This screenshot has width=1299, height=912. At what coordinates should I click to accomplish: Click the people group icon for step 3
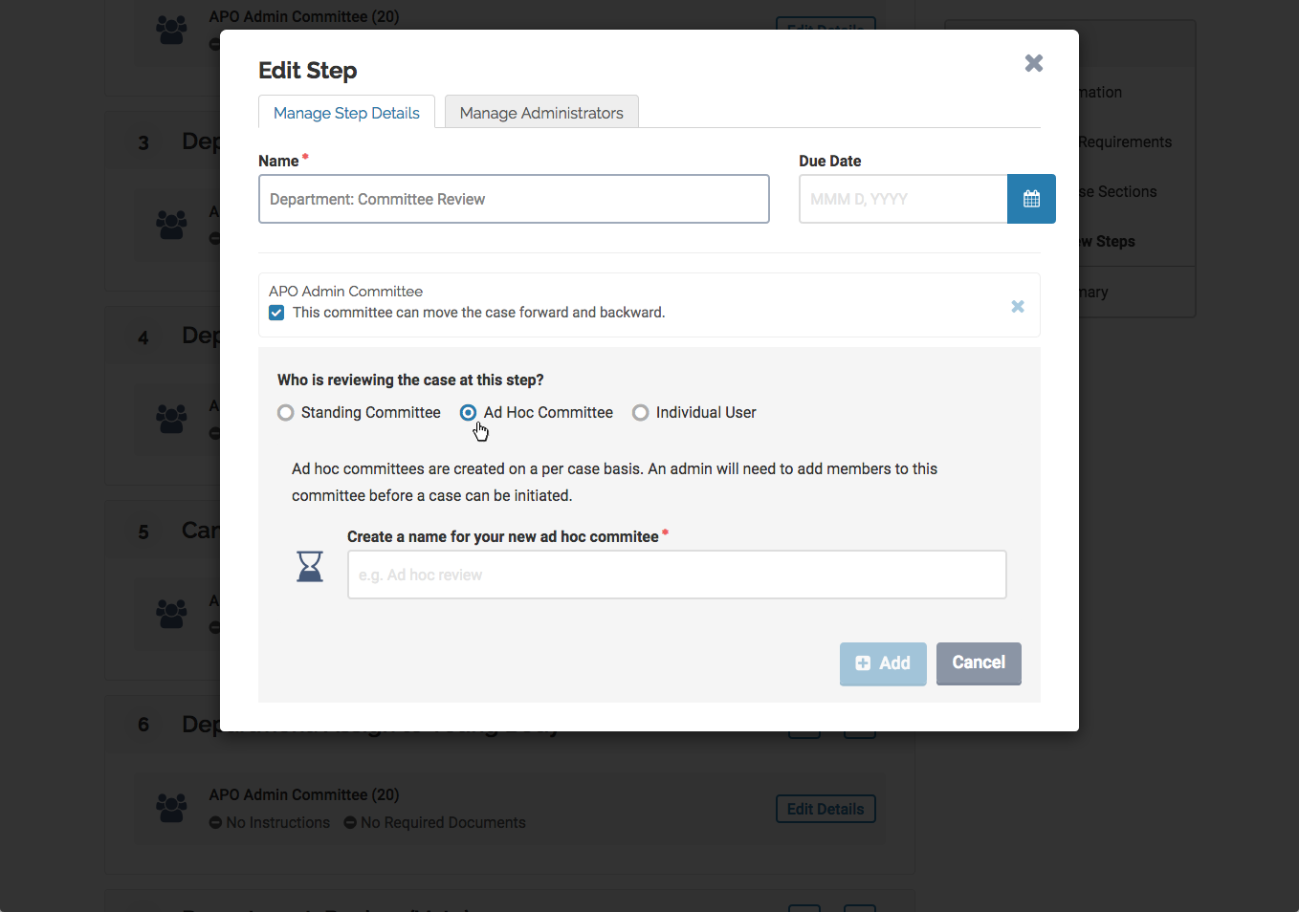(172, 224)
